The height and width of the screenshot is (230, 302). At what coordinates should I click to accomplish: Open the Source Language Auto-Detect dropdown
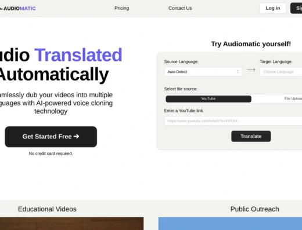(x=203, y=72)
